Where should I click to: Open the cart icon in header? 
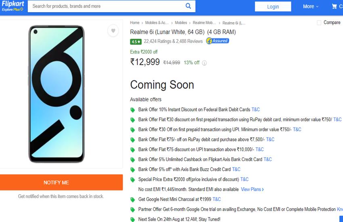tap(335, 6)
